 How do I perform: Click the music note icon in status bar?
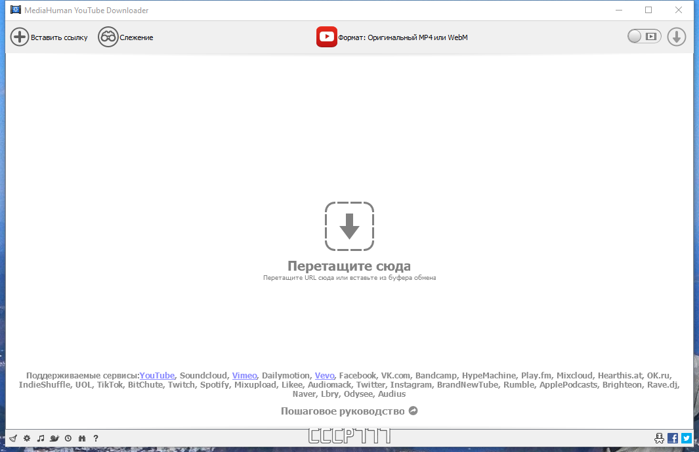pyautogui.click(x=41, y=438)
